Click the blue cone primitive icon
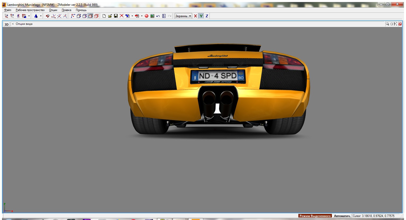 (x=36, y=16)
